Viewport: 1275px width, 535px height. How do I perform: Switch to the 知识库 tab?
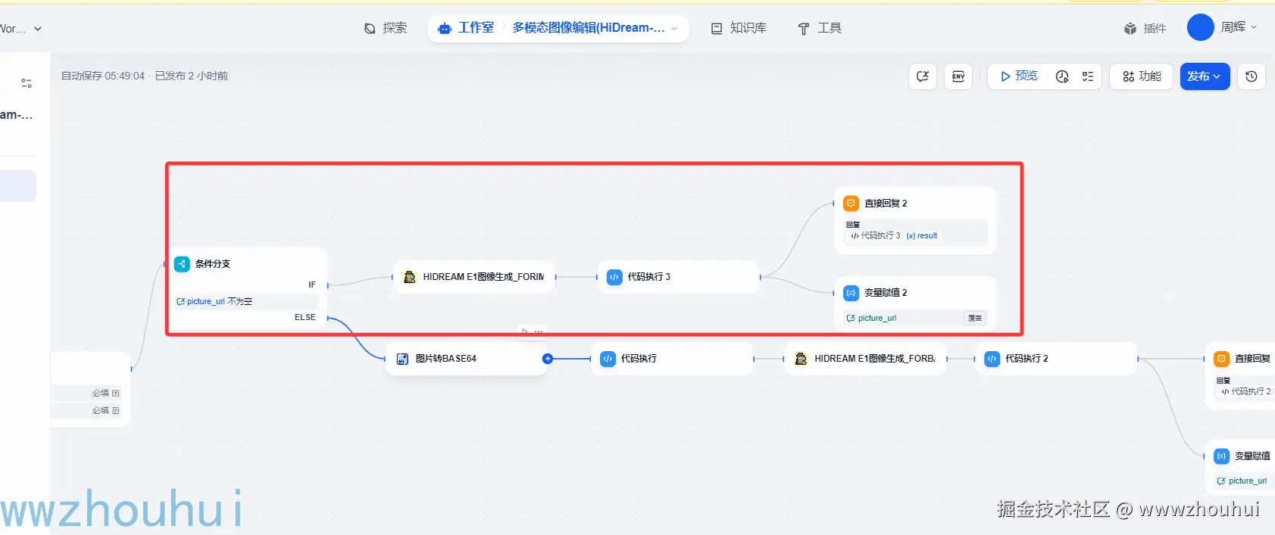(739, 28)
